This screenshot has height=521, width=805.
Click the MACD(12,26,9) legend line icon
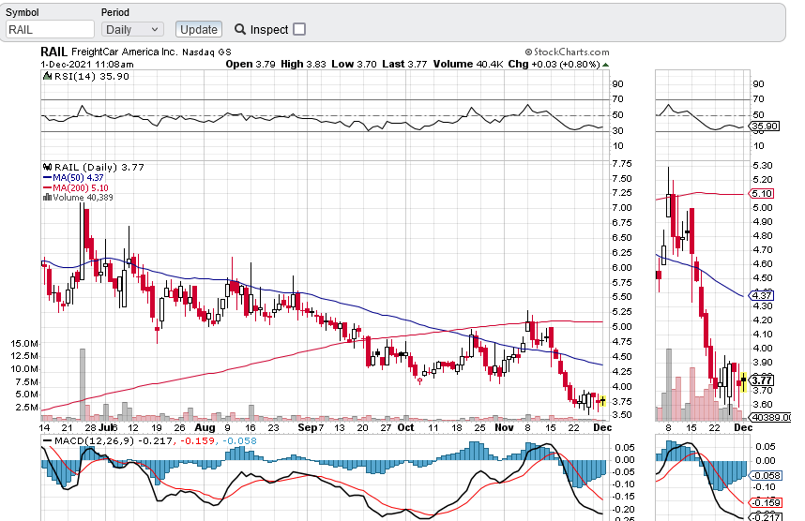coord(47,440)
